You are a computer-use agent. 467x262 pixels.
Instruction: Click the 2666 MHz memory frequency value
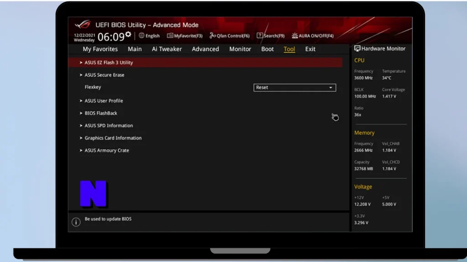[x=363, y=150]
